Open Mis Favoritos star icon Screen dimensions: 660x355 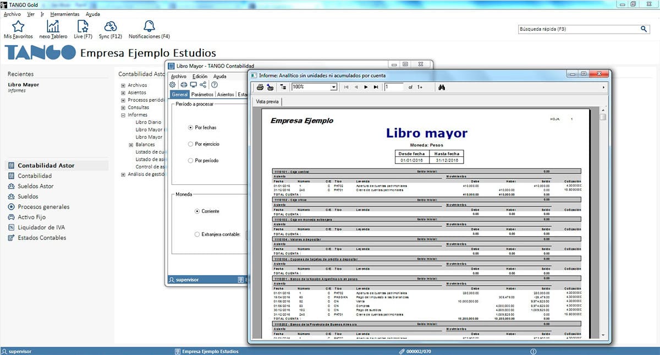18,26
